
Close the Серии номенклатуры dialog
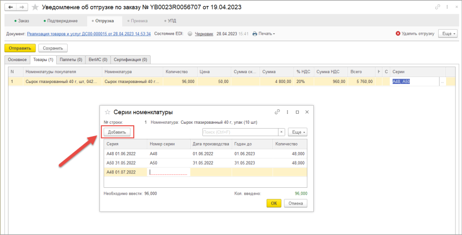tap(307, 112)
